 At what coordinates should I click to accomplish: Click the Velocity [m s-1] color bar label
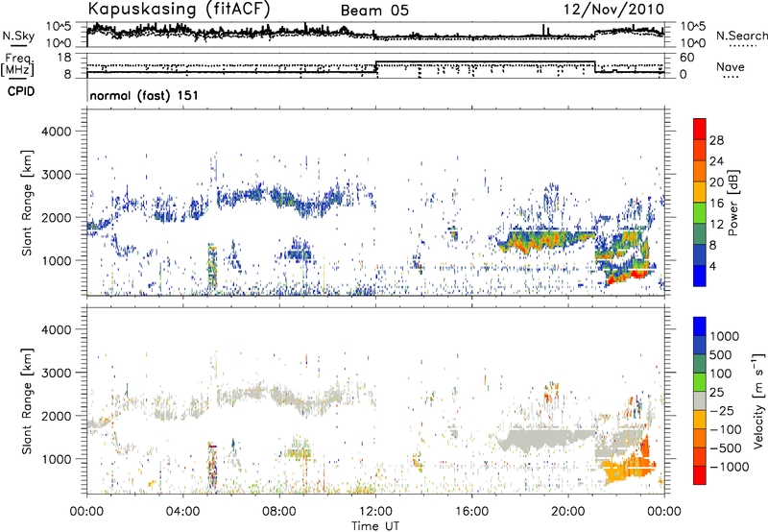[758, 400]
